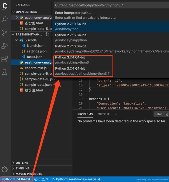169x182 pixels.
Task: Click the 'st_psi' key in the code
Action: tap(104, 85)
